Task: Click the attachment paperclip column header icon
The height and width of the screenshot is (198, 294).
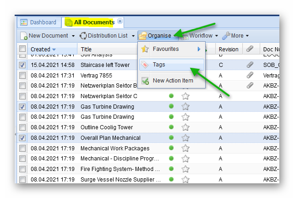Action: 250,49
